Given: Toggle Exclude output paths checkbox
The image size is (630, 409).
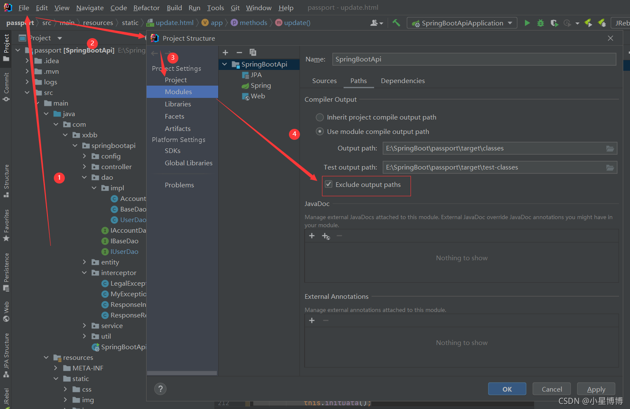Looking at the screenshot, I should pyautogui.click(x=328, y=184).
